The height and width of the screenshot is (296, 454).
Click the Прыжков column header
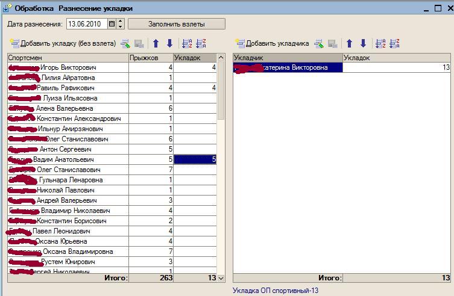pyautogui.click(x=151, y=58)
